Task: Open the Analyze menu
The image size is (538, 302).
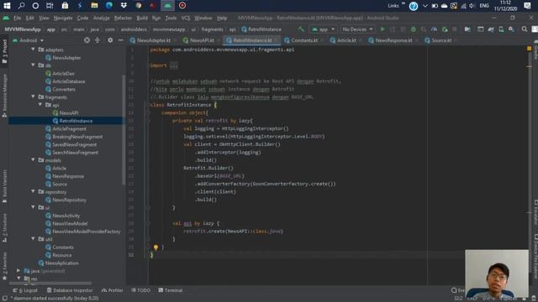Action: click(x=101, y=18)
